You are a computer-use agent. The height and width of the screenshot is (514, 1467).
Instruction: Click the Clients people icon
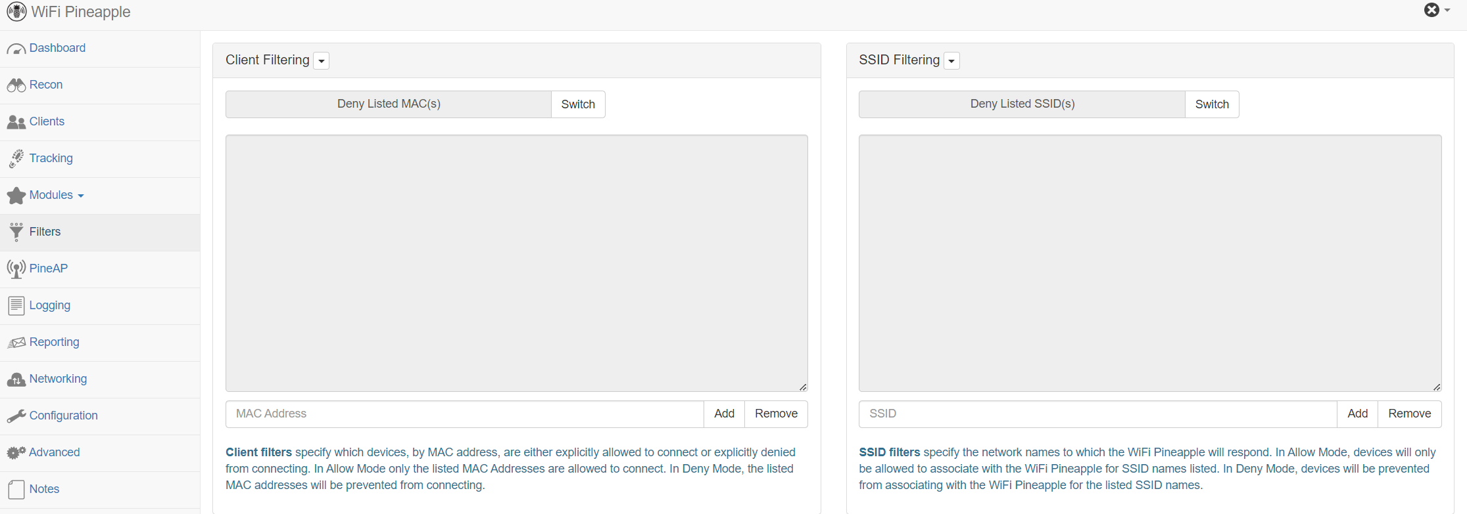pyautogui.click(x=16, y=122)
